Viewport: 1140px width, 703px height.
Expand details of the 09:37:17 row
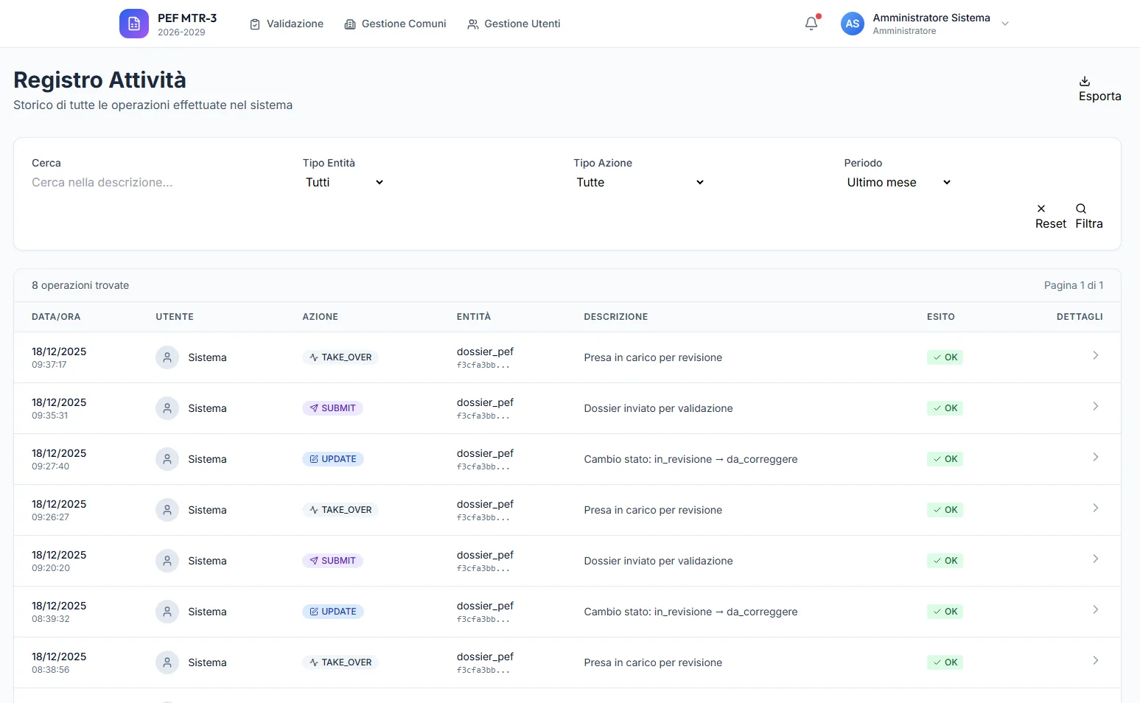[1096, 355]
